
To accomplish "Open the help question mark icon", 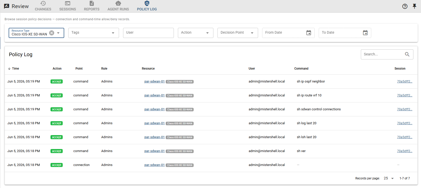I will (x=405, y=6).
